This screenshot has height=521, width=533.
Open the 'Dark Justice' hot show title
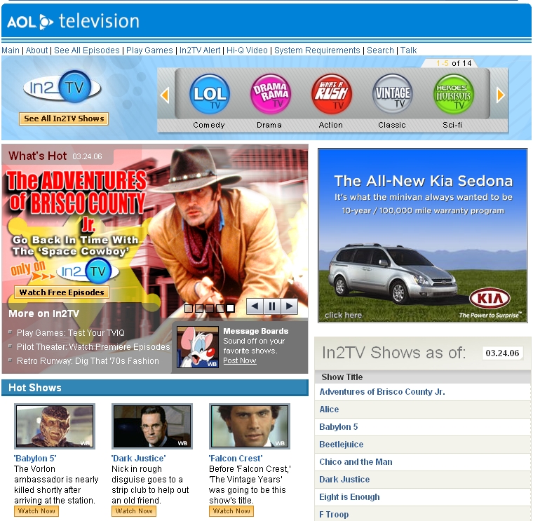pos(139,458)
